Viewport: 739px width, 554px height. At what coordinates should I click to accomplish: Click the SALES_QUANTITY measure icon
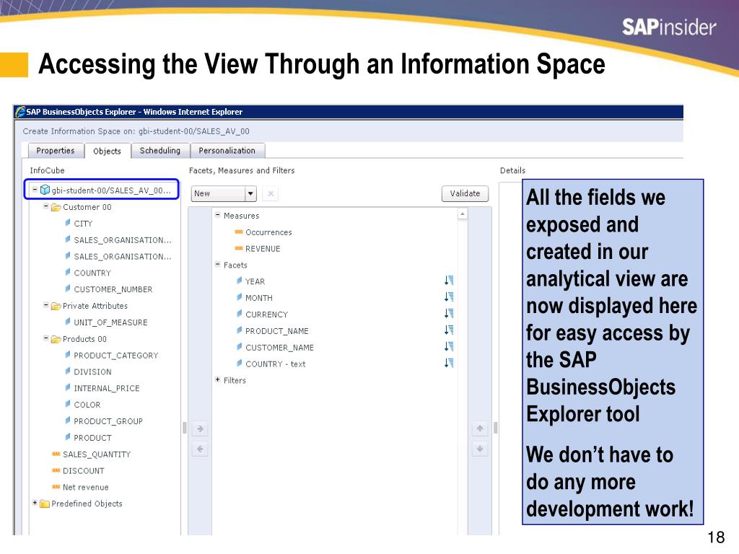56,454
